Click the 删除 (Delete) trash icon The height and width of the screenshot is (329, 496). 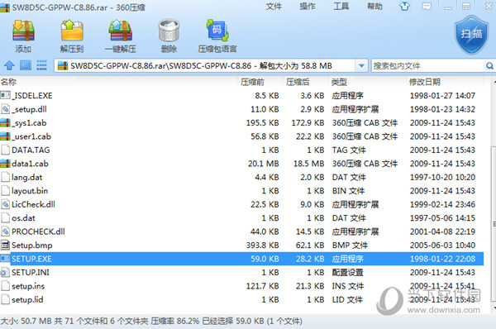(x=169, y=31)
